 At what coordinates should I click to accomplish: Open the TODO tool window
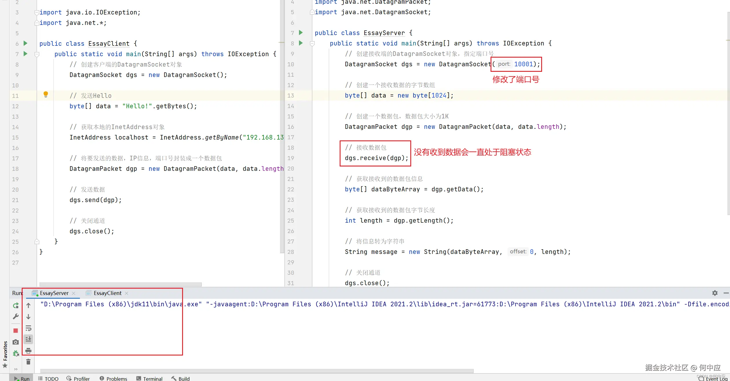48,378
